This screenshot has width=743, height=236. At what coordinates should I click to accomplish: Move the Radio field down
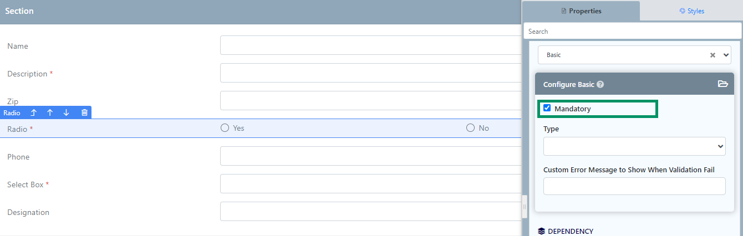click(x=67, y=112)
